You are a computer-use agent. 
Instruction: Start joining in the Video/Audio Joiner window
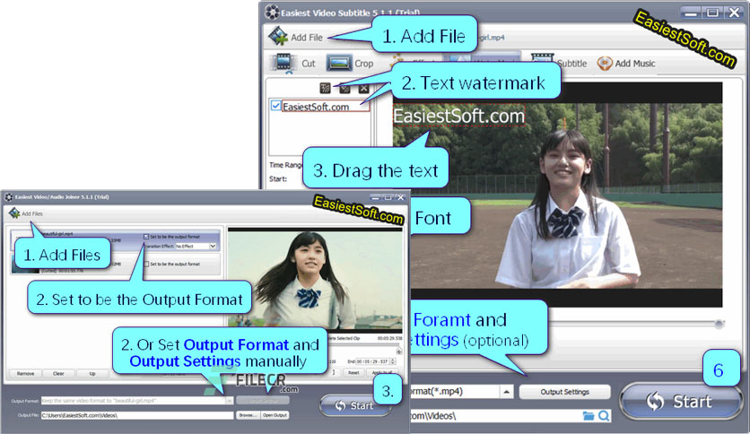point(354,405)
